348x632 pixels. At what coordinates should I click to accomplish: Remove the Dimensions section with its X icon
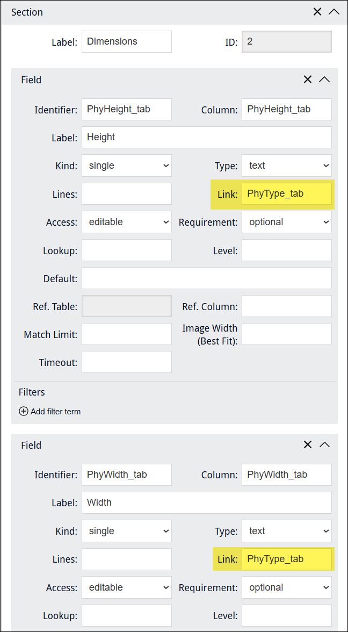coord(318,12)
